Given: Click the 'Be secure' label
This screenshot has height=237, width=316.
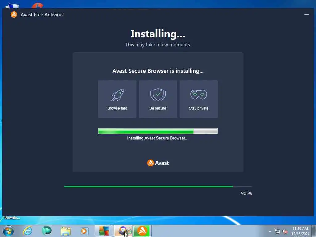Looking at the screenshot, I should point(158,108).
